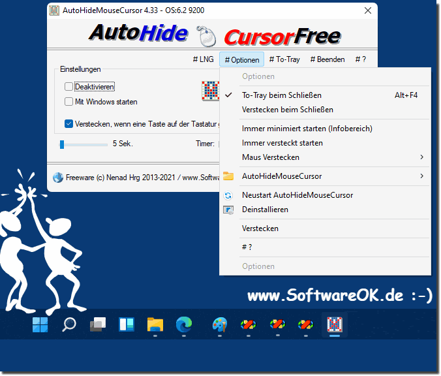
Task: Click the # Beenden button
Action: click(327, 59)
